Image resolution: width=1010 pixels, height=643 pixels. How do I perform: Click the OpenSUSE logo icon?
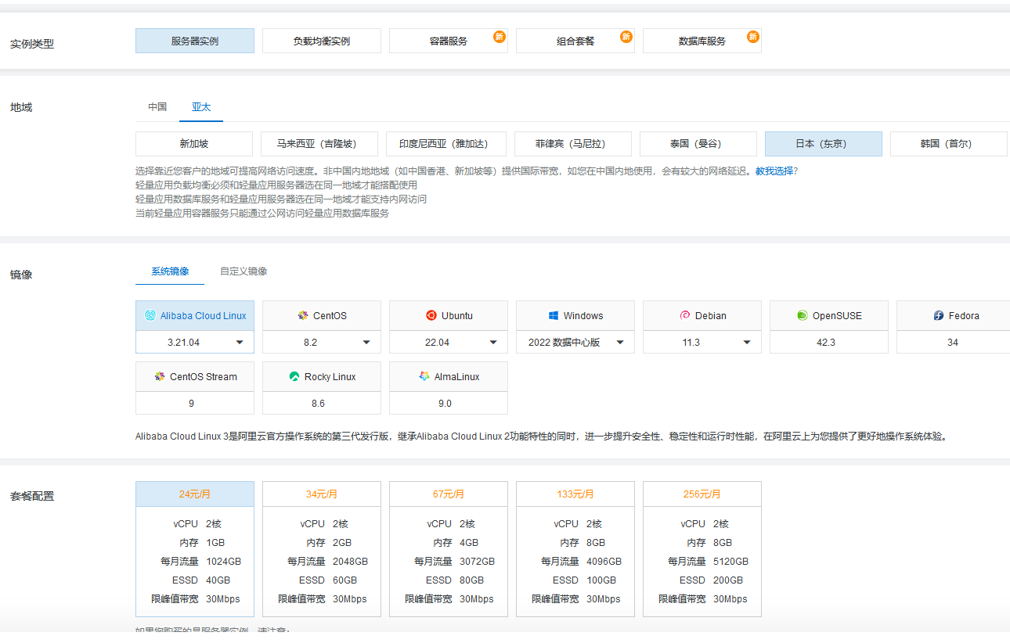pos(803,316)
